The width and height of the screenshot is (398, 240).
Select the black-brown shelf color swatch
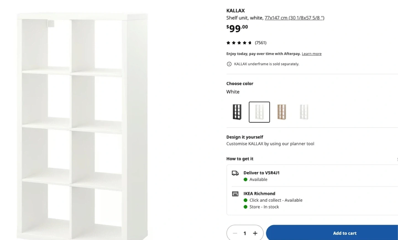pyautogui.click(x=237, y=112)
